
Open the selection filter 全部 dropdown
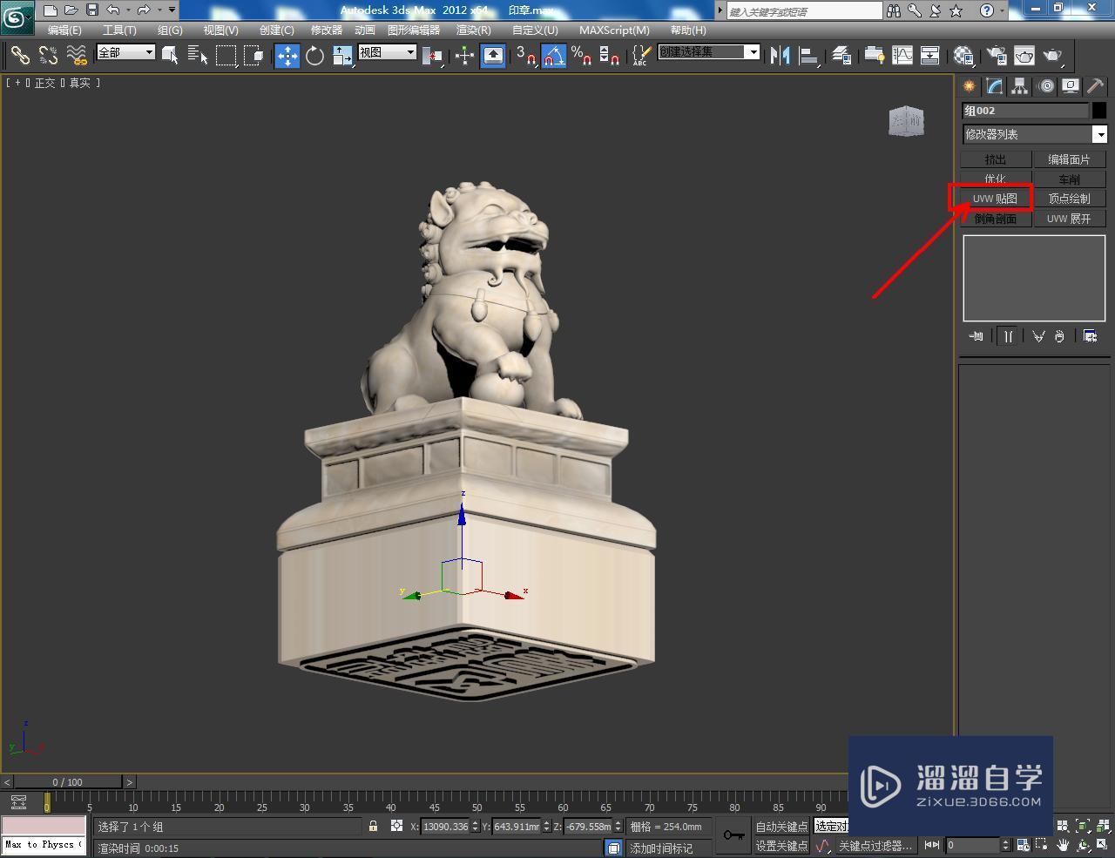tap(125, 52)
